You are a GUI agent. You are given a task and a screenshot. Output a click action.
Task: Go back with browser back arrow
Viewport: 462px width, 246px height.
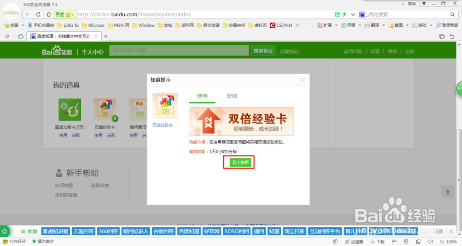28,14
